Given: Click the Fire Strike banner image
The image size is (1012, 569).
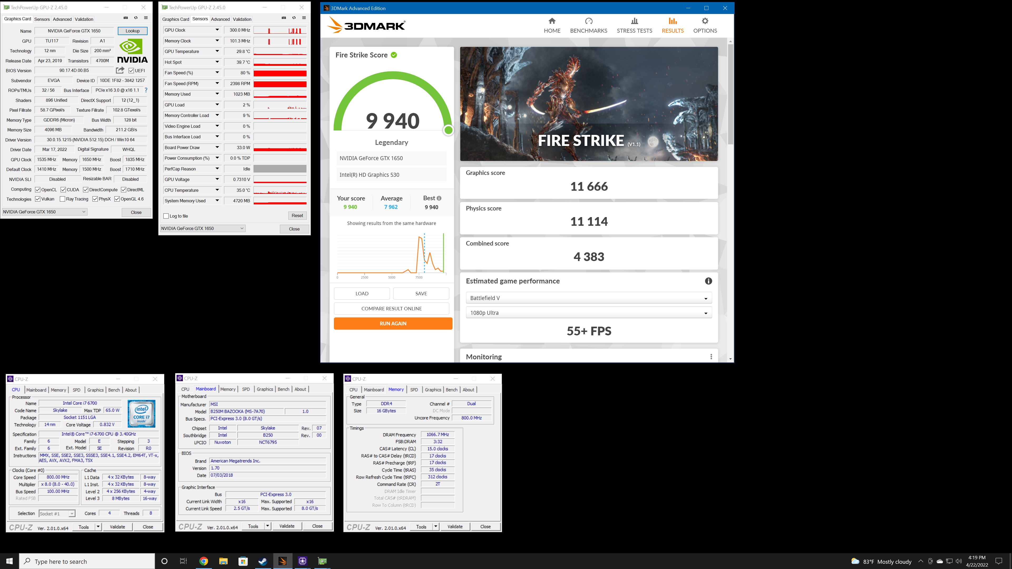Looking at the screenshot, I should [x=588, y=104].
